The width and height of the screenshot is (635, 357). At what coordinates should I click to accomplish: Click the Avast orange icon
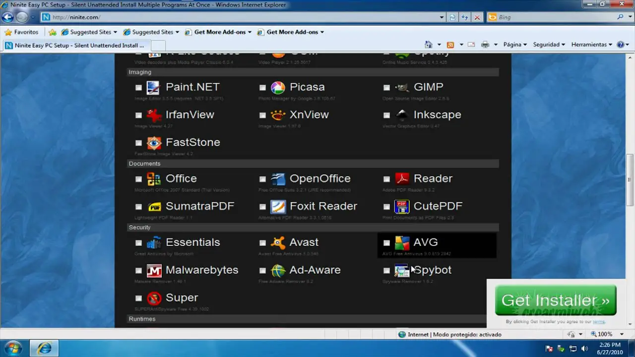(x=278, y=243)
